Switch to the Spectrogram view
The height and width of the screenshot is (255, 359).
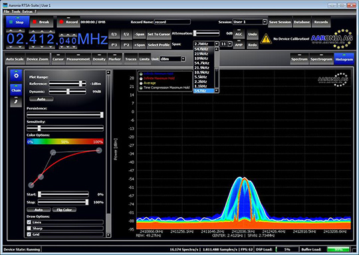[321, 59]
